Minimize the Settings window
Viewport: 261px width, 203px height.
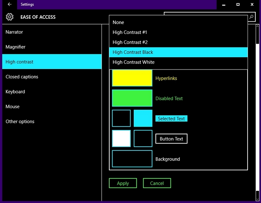tap(224, 4)
